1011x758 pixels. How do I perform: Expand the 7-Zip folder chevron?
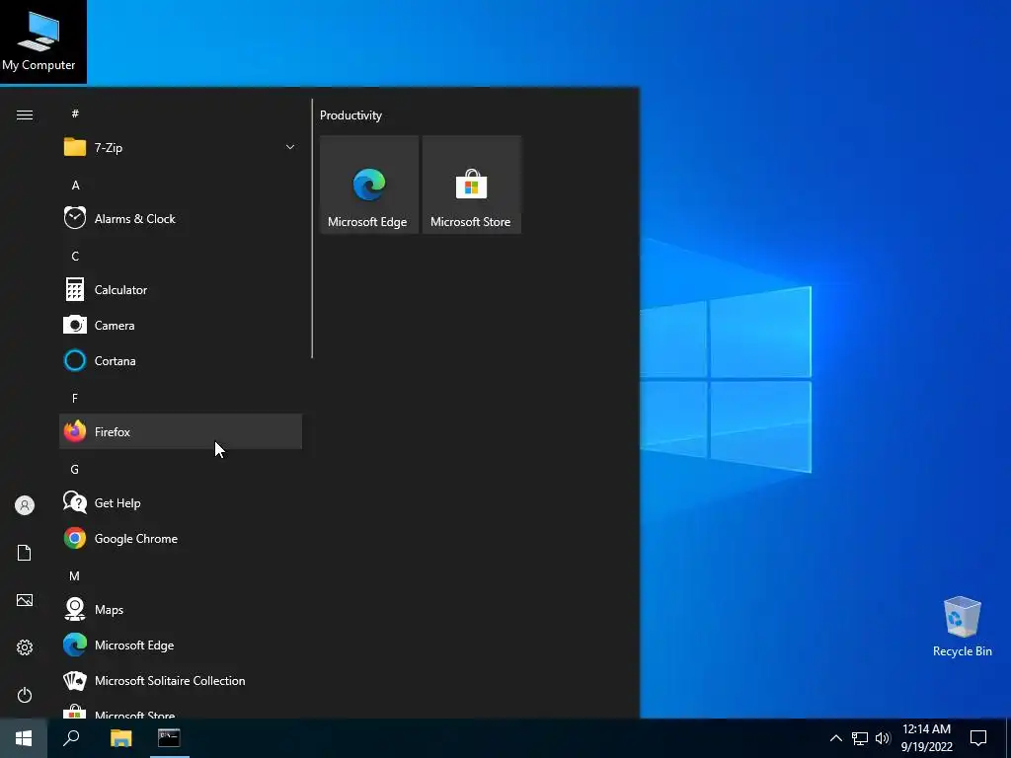[x=290, y=148]
